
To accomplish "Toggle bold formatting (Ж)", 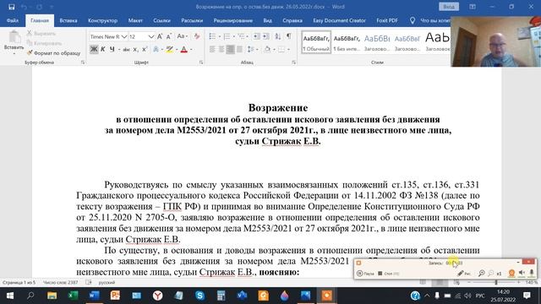I will click(94, 49).
